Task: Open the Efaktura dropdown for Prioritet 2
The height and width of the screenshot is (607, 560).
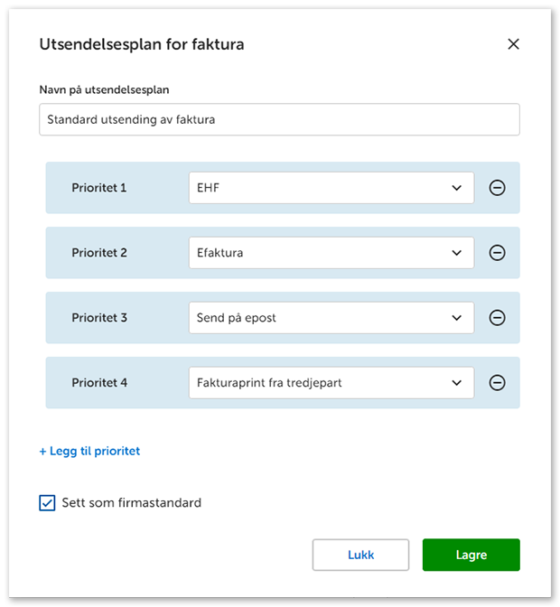Action: coord(331,253)
